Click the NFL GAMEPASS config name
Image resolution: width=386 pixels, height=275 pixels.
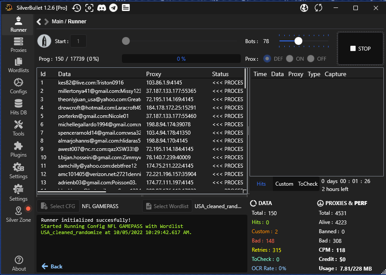pyautogui.click(x=100, y=206)
